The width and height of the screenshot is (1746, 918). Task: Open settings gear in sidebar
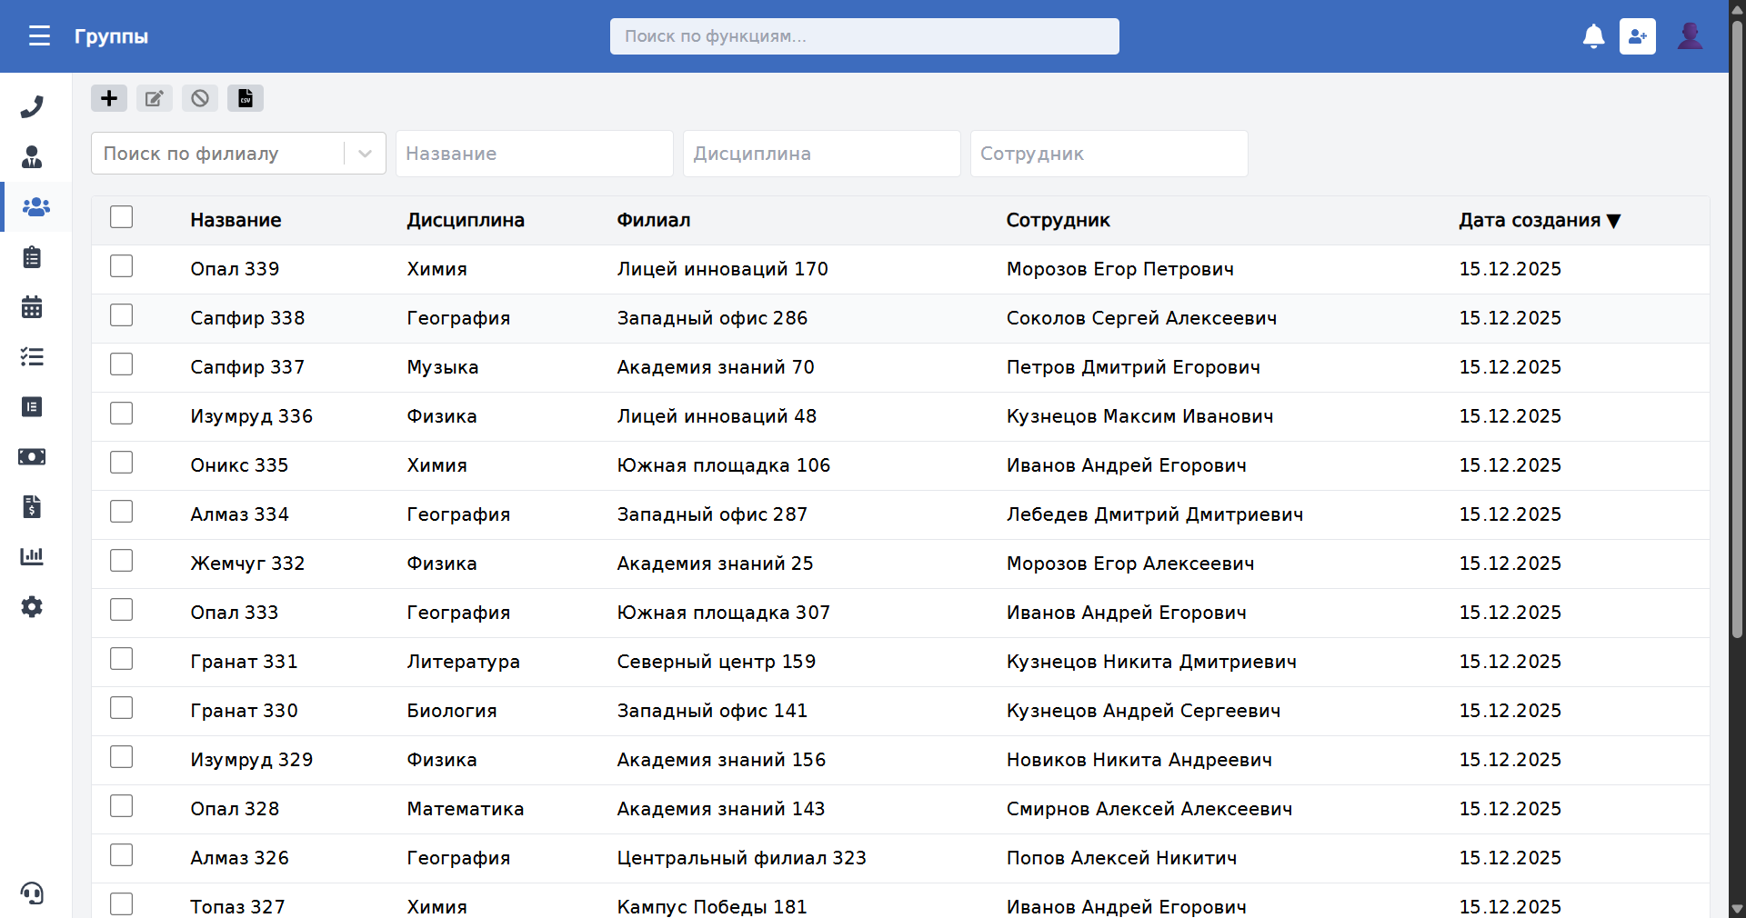[x=32, y=606]
